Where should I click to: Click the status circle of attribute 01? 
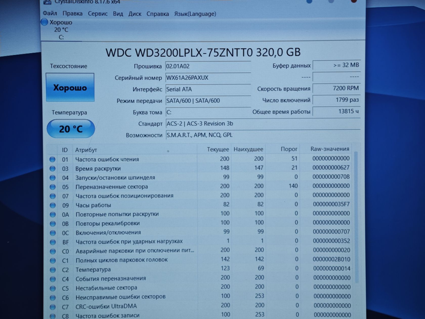tap(52, 159)
